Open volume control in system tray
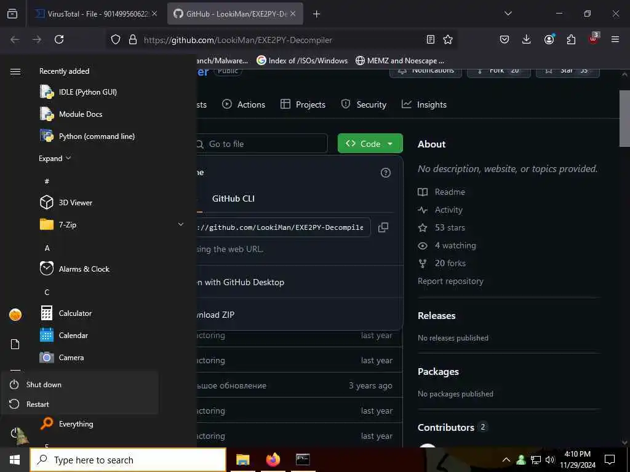This screenshot has width=630, height=472. 550,460
